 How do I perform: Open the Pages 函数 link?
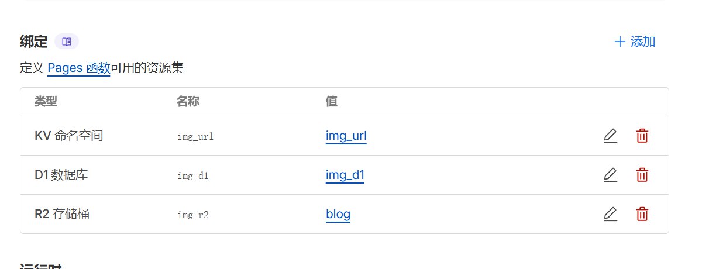point(78,68)
